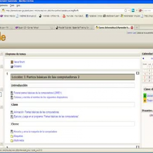Click the Glosario book icon
Image resolution: width=153 pixels, height=153 pixels.
tap(12, 66)
